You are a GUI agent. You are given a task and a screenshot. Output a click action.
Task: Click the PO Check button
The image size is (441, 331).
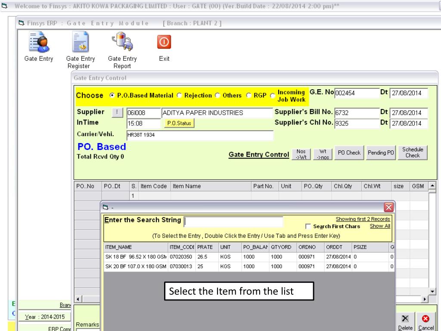coord(349,153)
